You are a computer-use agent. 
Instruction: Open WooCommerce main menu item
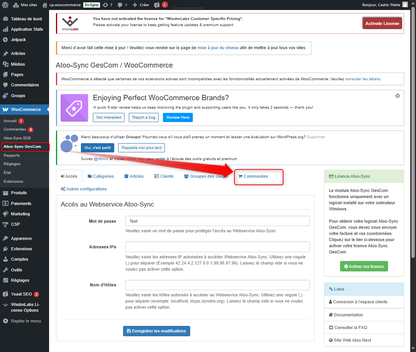[x=25, y=109]
